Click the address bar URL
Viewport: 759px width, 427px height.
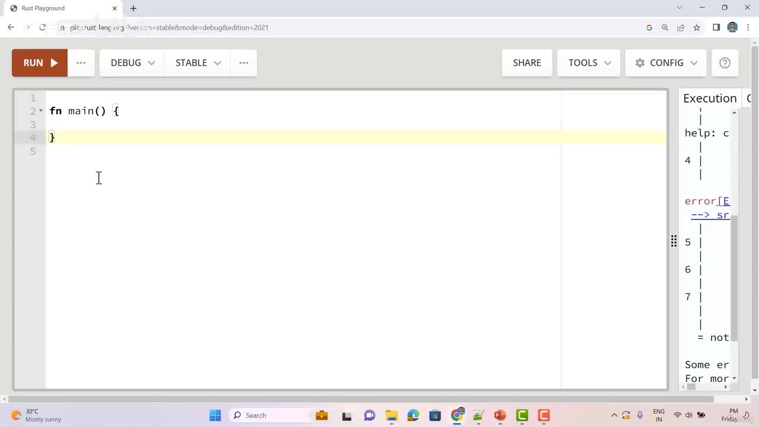169,27
